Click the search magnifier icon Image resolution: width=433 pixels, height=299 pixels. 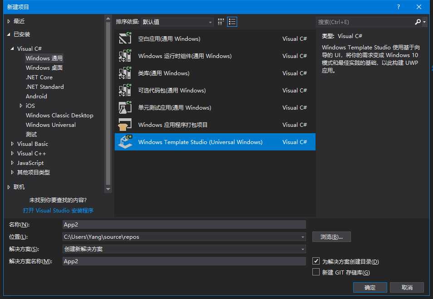tap(418, 22)
